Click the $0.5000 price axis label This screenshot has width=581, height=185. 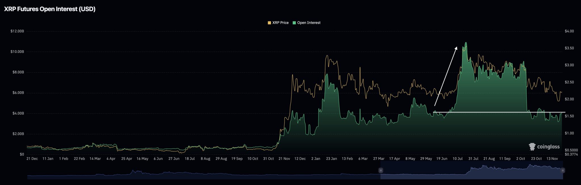click(571, 150)
